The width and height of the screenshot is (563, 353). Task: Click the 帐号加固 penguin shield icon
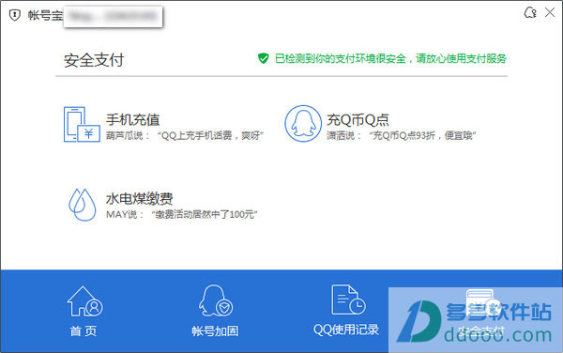pos(216,301)
